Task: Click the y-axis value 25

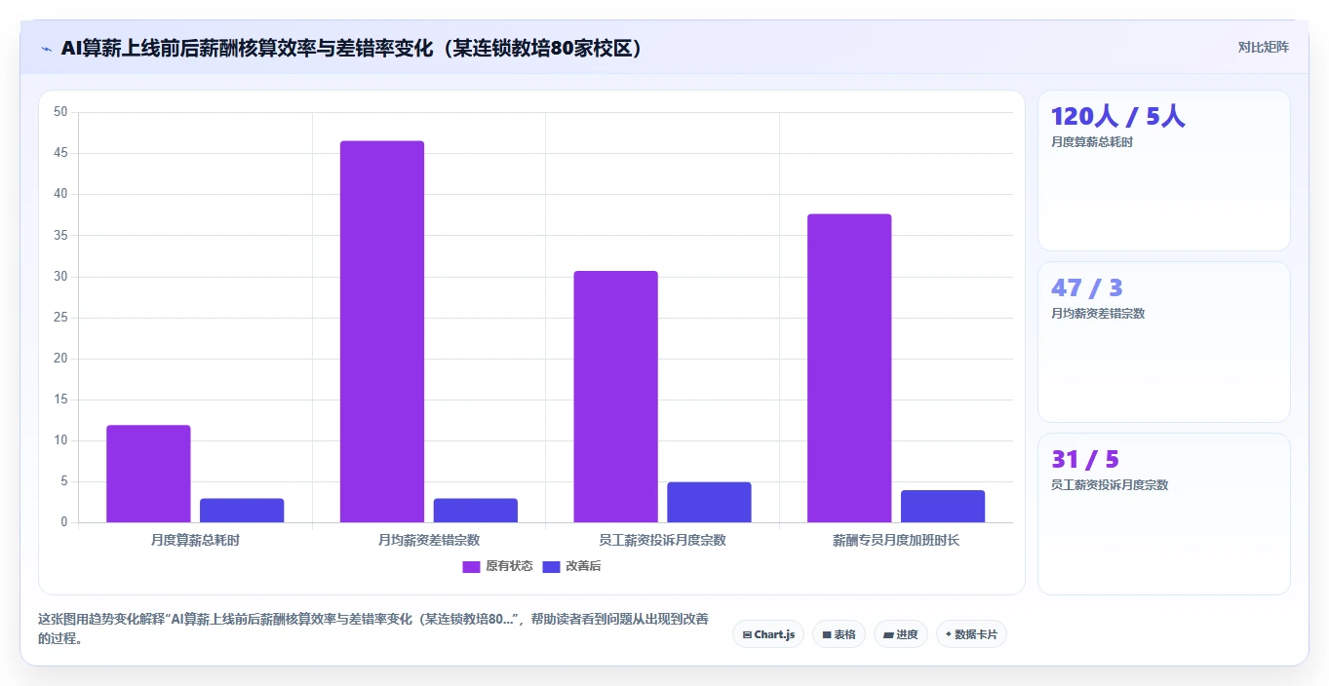Action: tap(60, 318)
